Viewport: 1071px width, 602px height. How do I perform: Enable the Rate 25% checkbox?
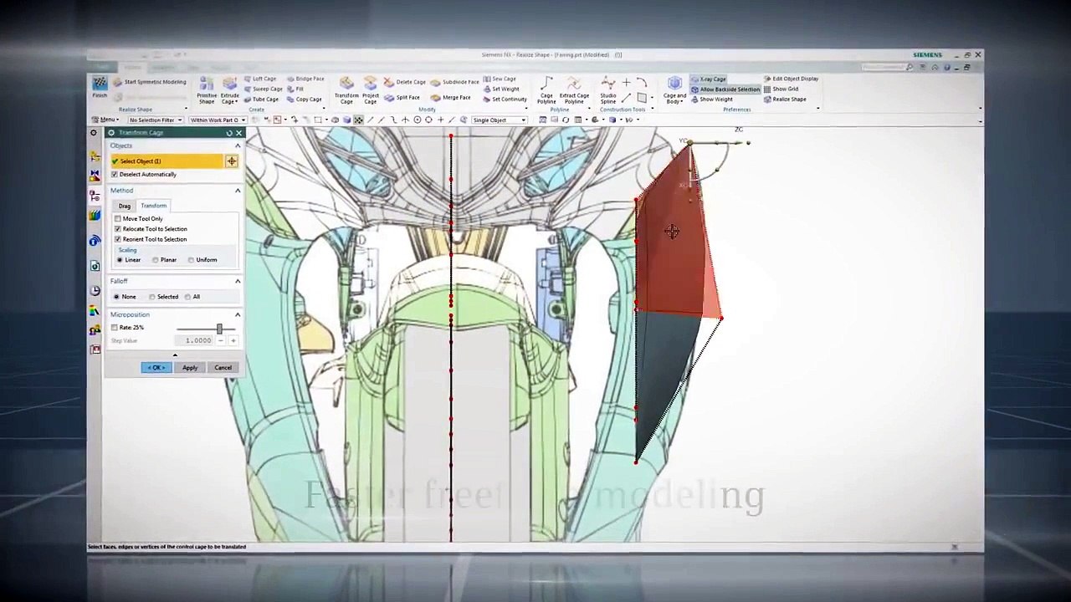pyautogui.click(x=115, y=327)
